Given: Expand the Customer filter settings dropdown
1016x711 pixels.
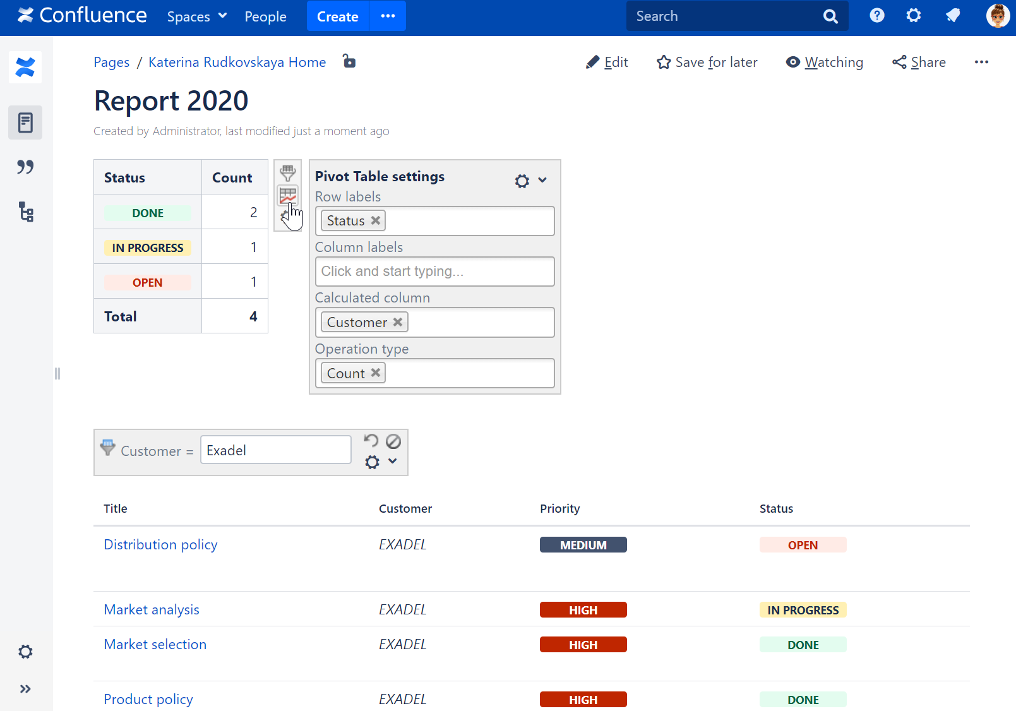Looking at the screenshot, I should point(381,462).
